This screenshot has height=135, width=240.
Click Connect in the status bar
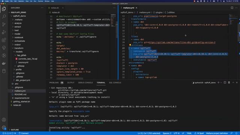coord(24,133)
